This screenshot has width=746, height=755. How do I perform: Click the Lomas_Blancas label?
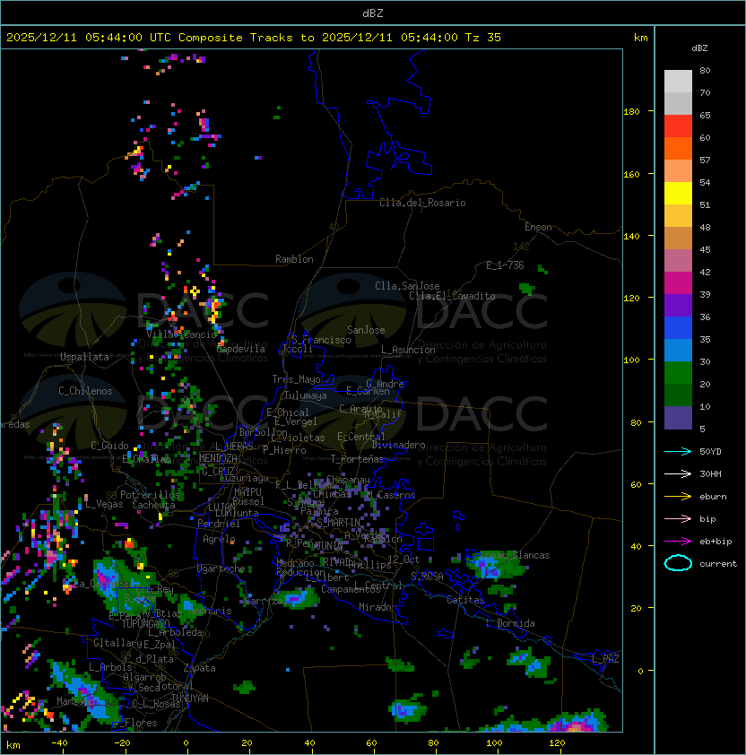pyautogui.click(x=515, y=555)
